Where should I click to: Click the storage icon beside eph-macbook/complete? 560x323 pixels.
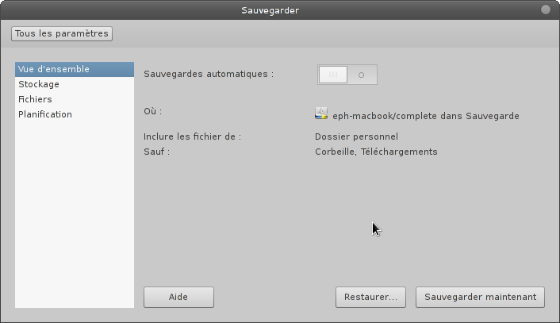point(321,114)
